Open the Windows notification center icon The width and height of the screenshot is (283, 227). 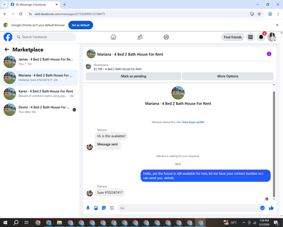(276, 222)
